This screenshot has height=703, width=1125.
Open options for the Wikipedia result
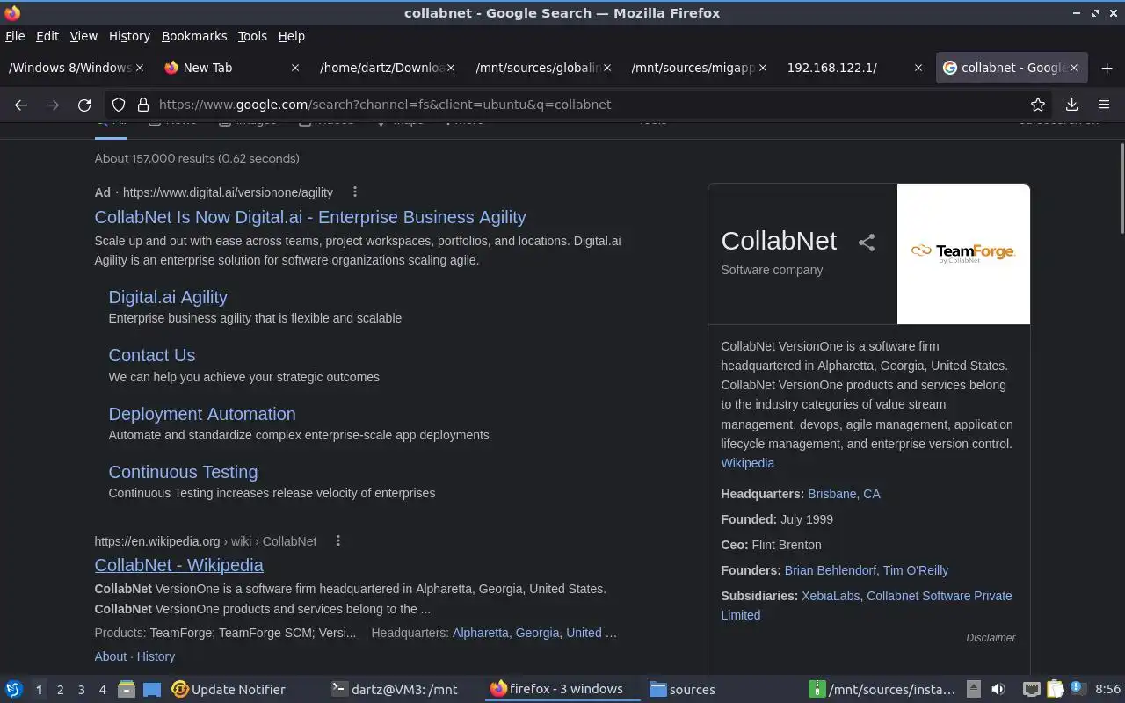point(338,540)
